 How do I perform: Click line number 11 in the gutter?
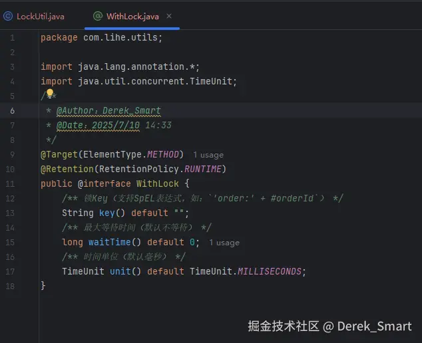tap(10, 183)
